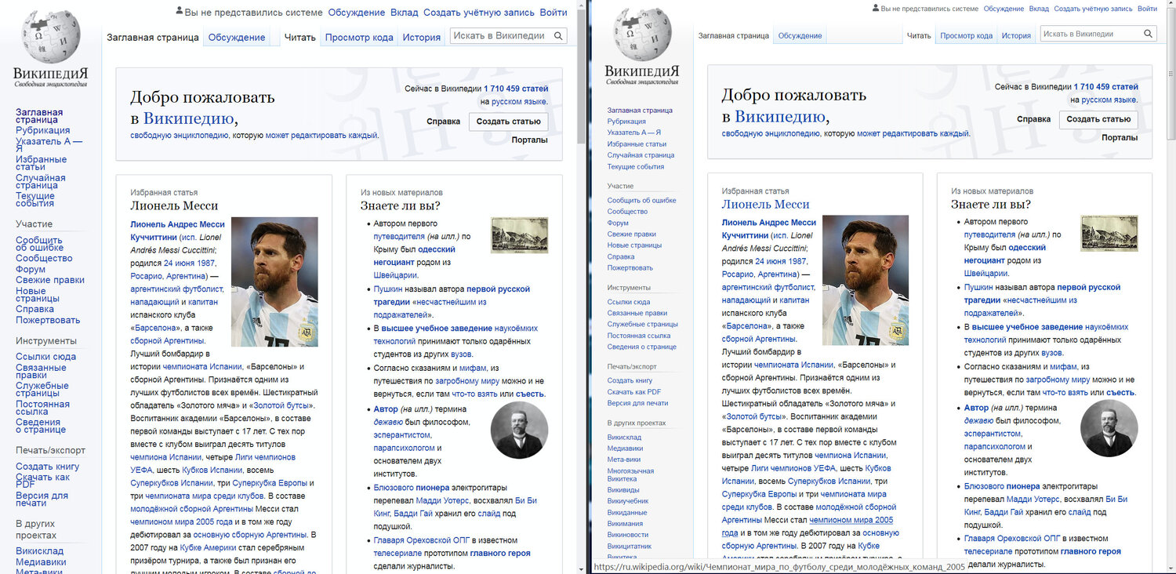The height and width of the screenshot is (574, 1176).
Task: Click «главного героя» link in right window
Action: (1091, 551)
